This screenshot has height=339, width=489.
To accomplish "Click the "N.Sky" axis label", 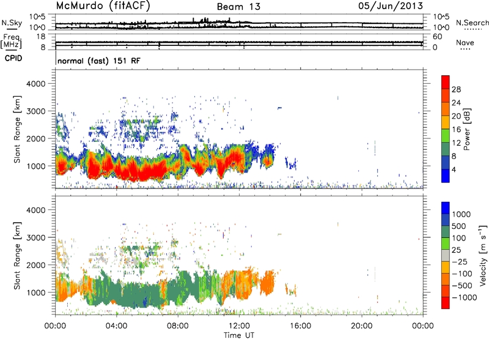I will click(12, 23).
